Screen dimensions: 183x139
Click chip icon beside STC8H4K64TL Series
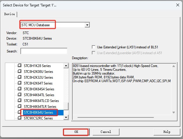coord(20,95)
